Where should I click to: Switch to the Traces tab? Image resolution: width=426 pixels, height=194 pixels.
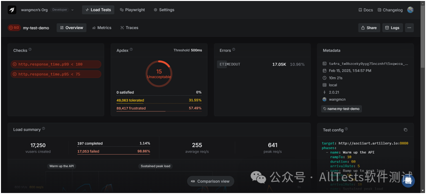[x=129, y=27]
